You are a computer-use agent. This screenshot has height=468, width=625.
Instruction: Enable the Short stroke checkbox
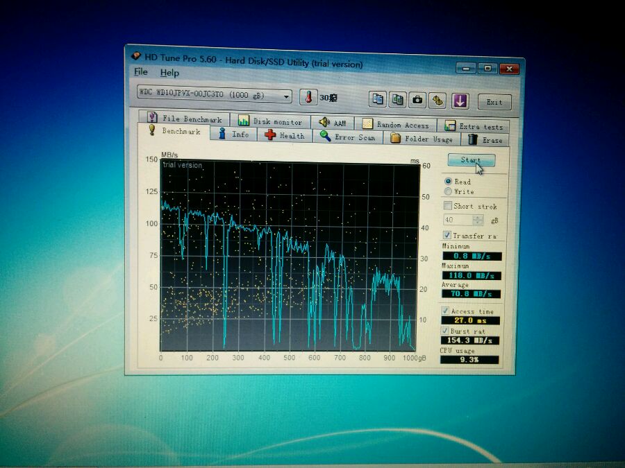447,206
